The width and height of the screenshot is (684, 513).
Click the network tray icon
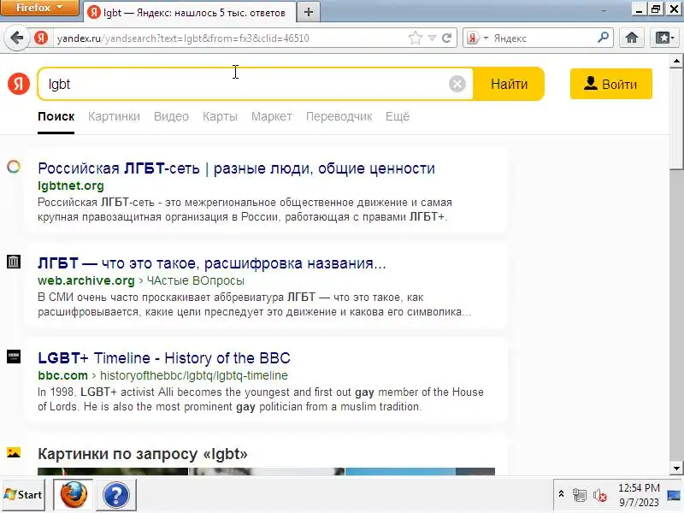580,496
